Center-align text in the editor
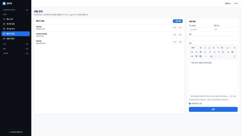The width and height of the screenshot is (242, 136). (x=214, y=52)
